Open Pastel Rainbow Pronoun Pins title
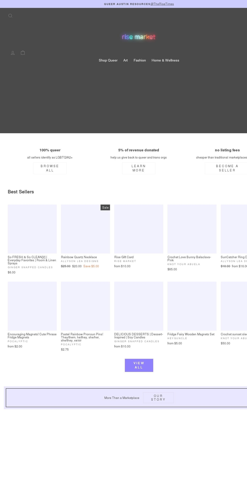Image resolution: width=247 pixels, height=482 pixels. tap(82, 337)
